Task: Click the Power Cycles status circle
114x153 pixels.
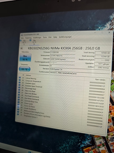Action: coord(19,102)
